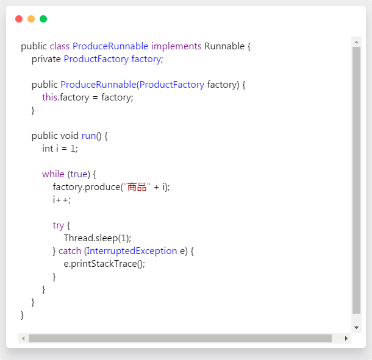
Task: Click the 'true' literal in while condition
Action: pos(79,174)
